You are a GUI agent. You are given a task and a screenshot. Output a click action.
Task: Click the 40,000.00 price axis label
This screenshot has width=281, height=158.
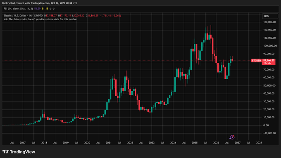tap(269, 93)
